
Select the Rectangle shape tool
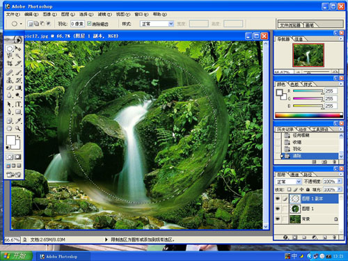tap(18, 112)
